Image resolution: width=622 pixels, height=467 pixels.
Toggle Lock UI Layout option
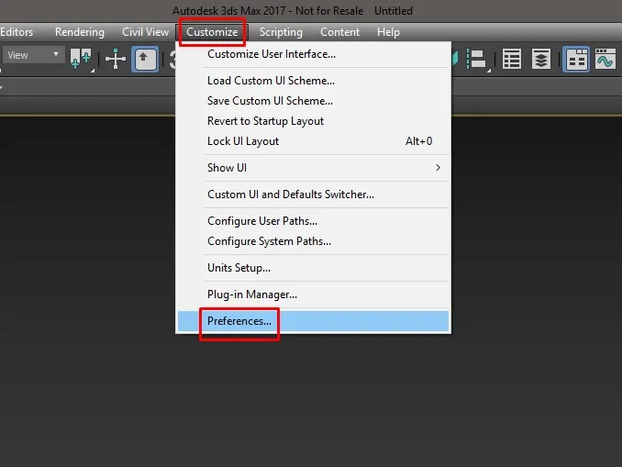pyautogui.click(x=243, y=141)
